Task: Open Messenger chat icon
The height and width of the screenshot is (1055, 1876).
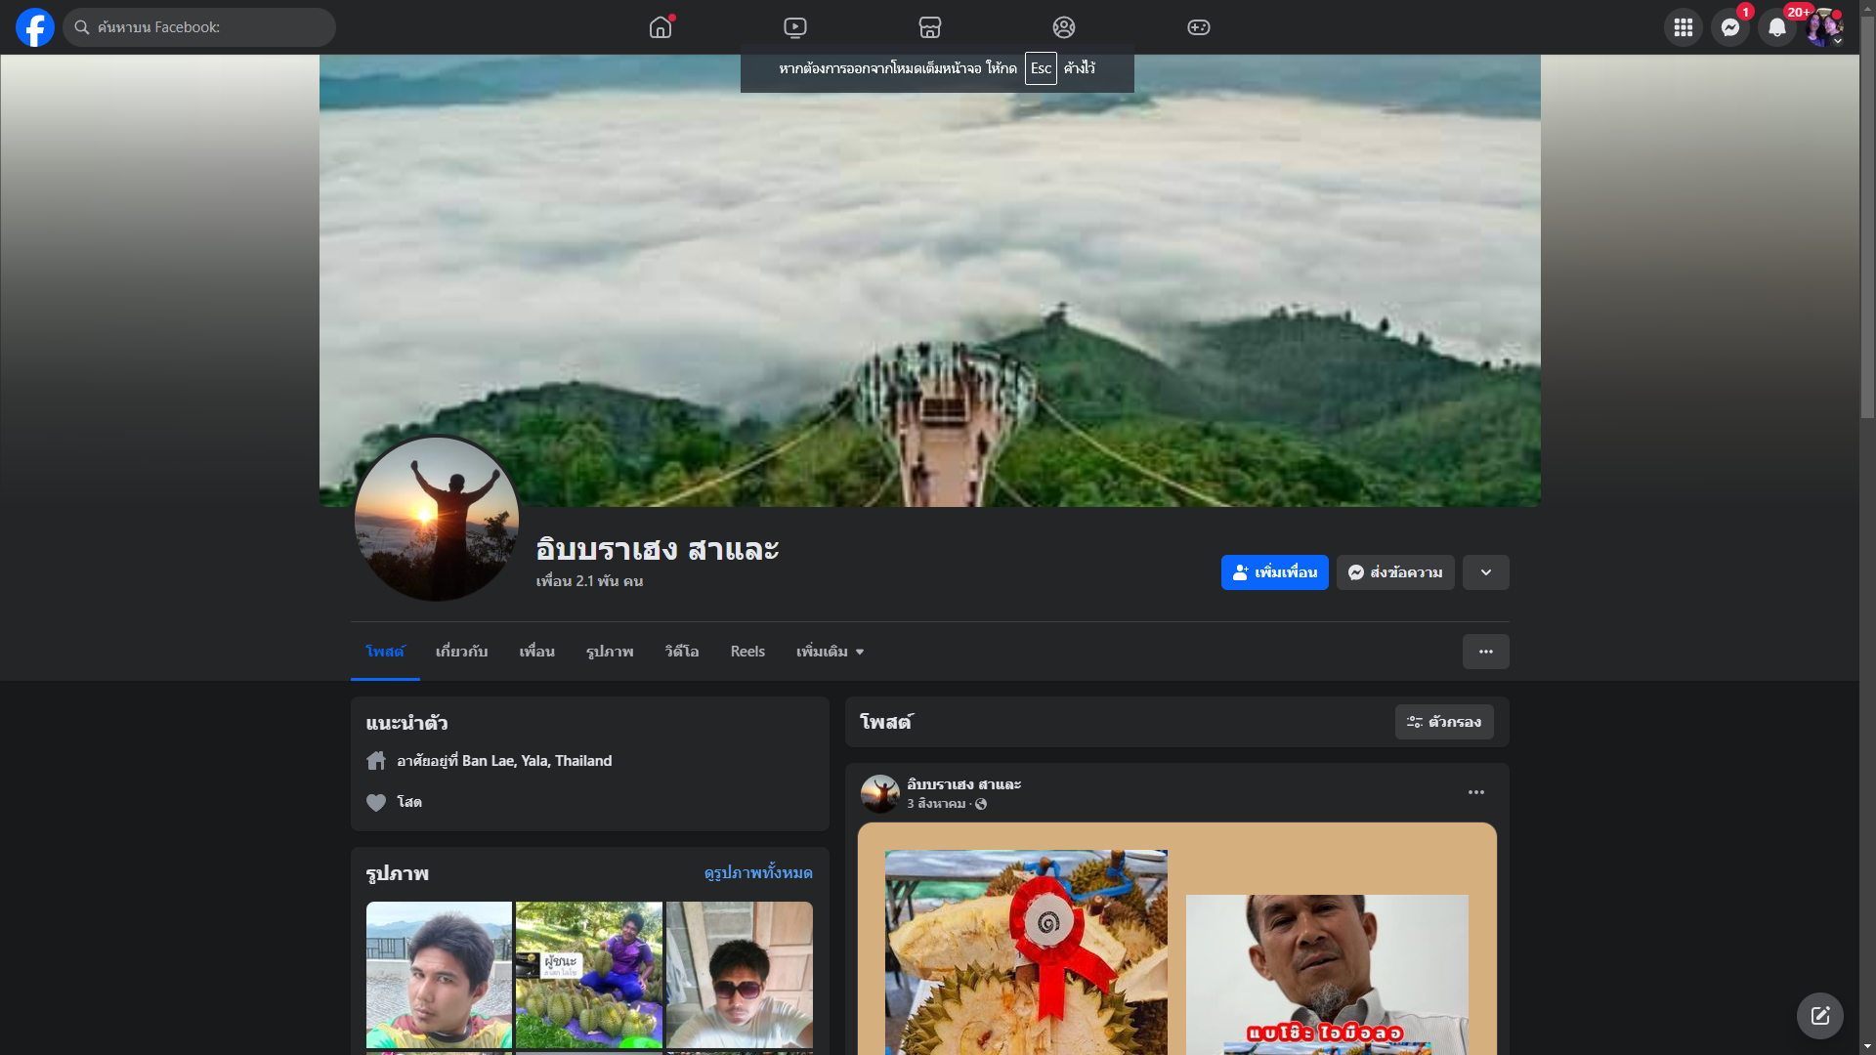Action: pos(1729,27)
